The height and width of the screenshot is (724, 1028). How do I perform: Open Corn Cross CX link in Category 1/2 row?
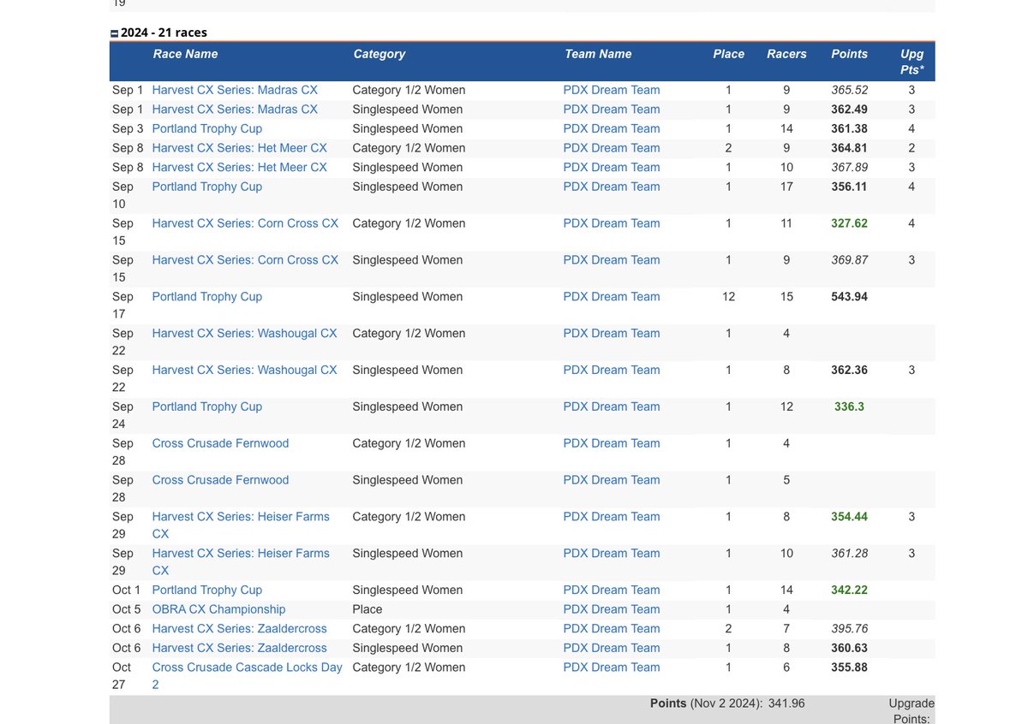click(245, 223)
